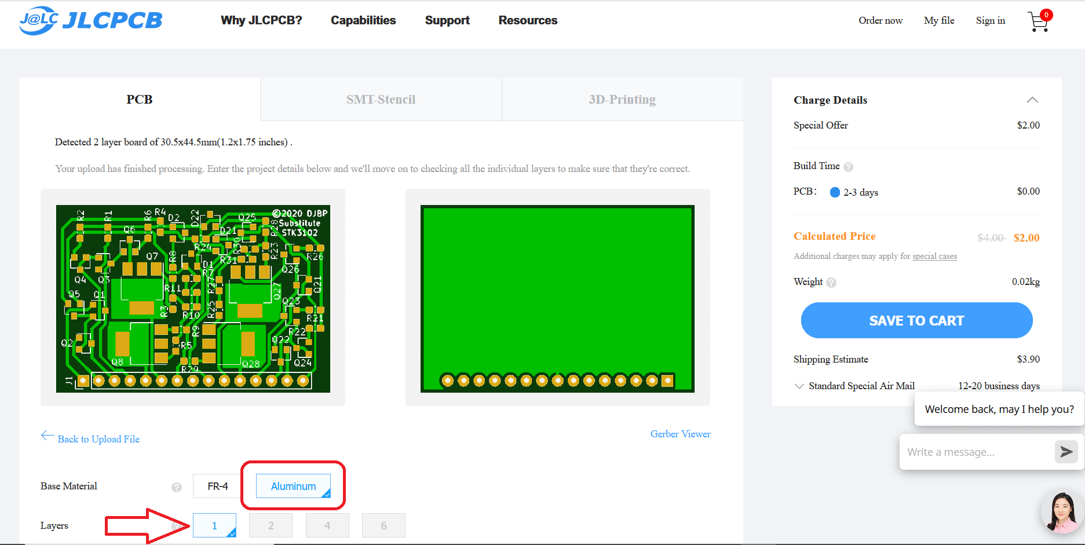The height and width of the screenshot is (545, 1085).
Task: Click the Shipping Estimate $3.90 value
Action: (x=1028, y=359)
